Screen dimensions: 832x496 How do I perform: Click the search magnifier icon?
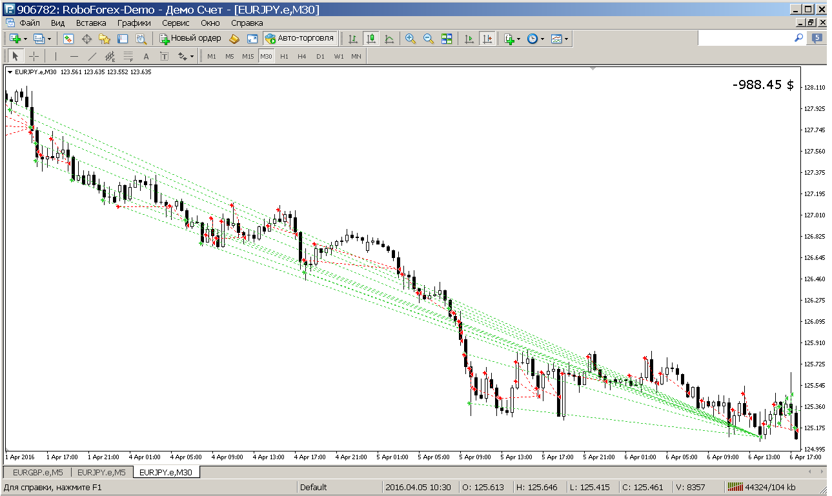pyautogui.click(x=798, y=39)
